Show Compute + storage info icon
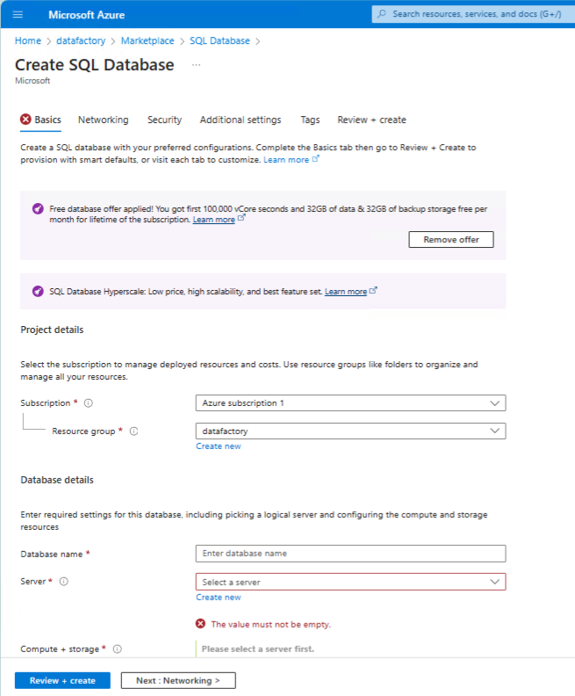This screenshot has height=696, width=575. tap(117, 649)
